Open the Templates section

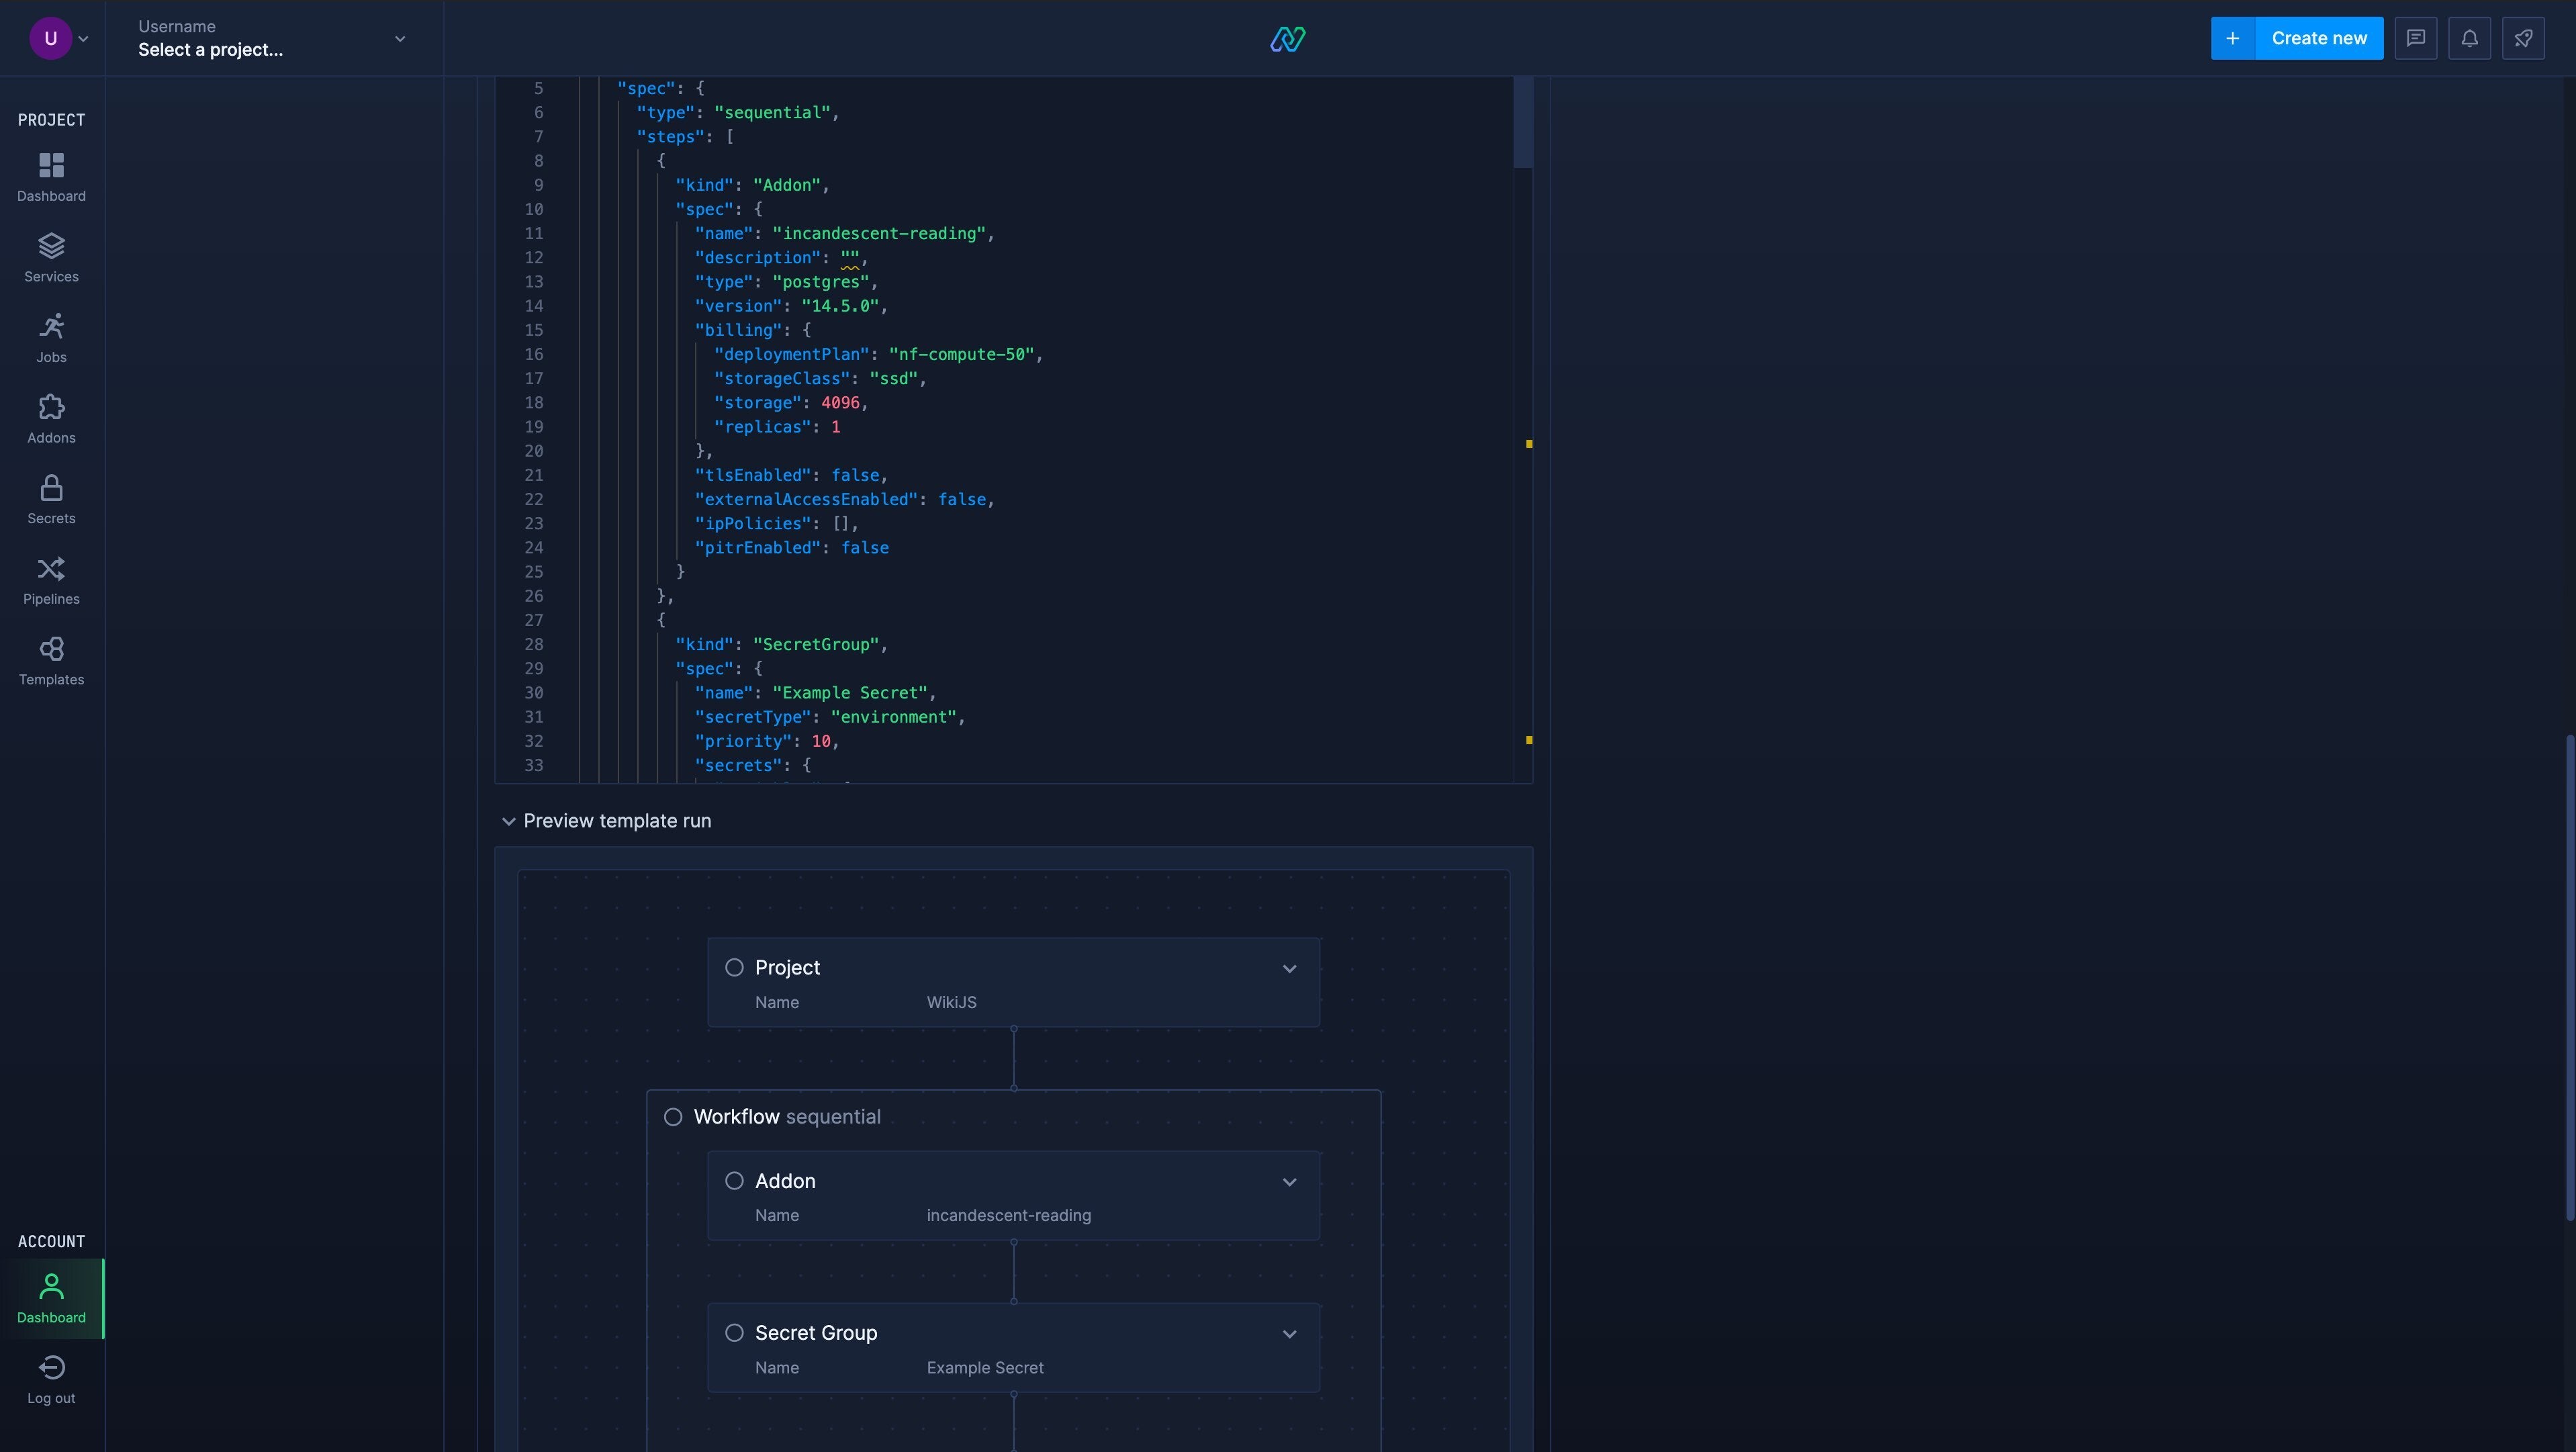51,661
